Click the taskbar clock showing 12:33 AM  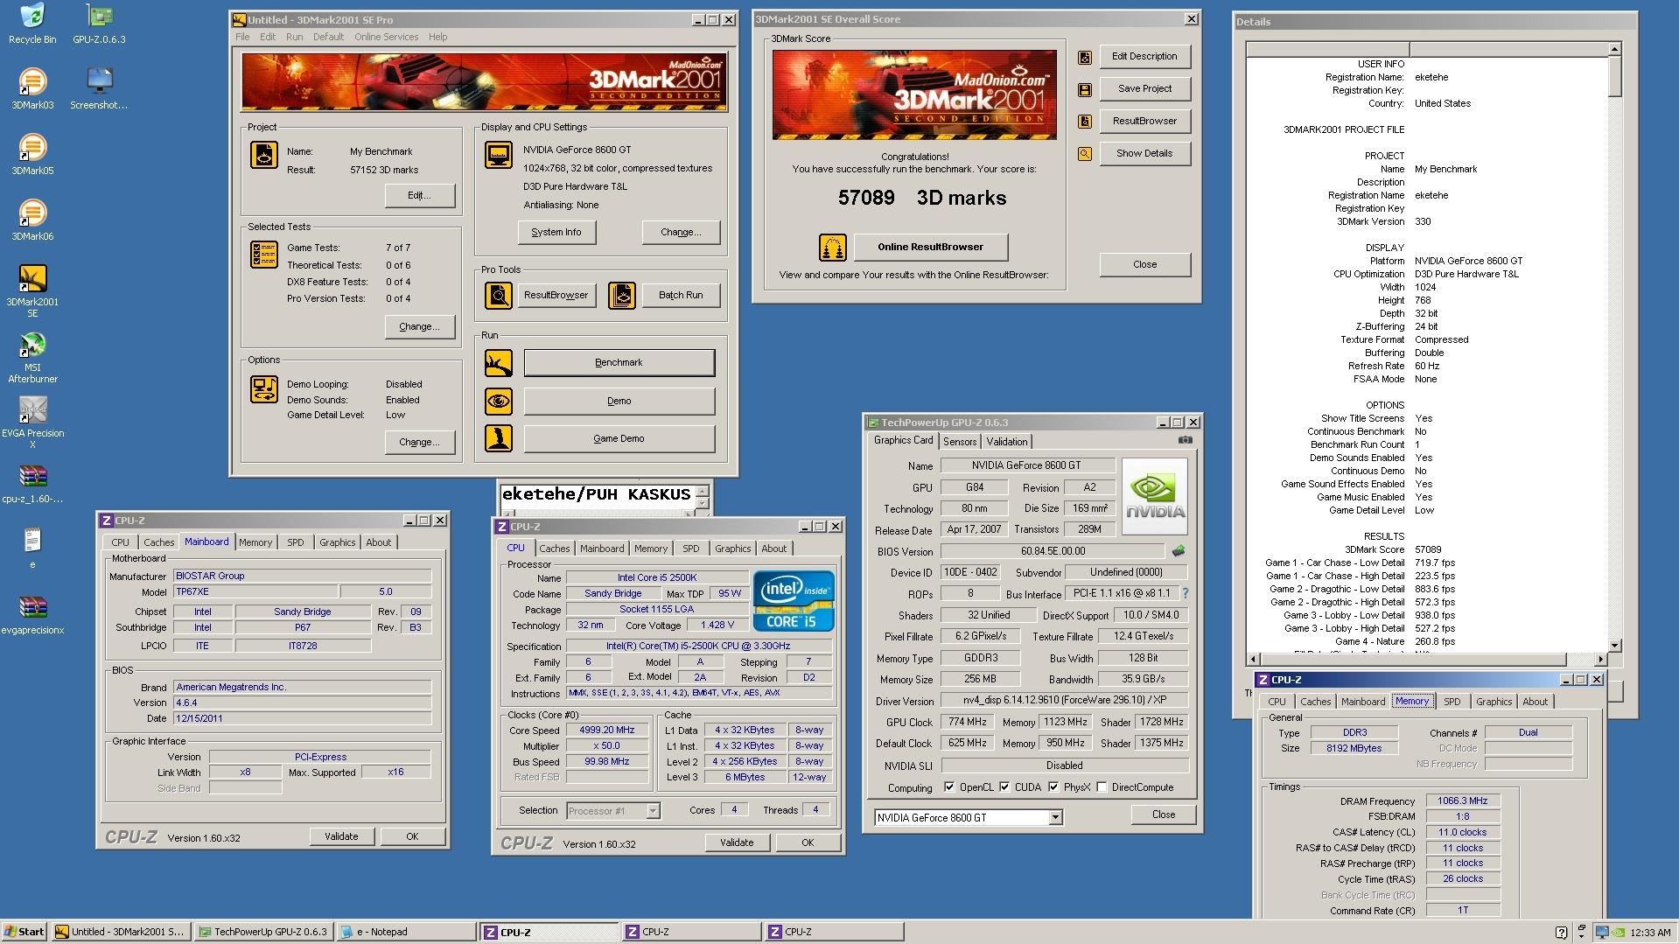[1650, 933]
